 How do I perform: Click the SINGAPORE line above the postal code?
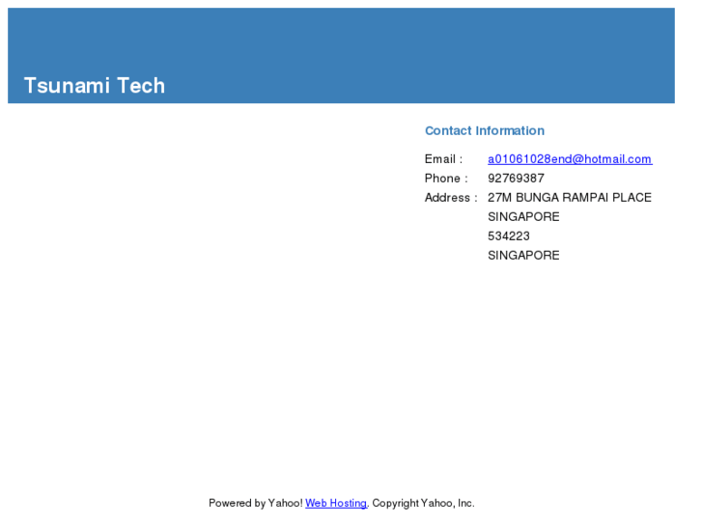coord(523,217)
